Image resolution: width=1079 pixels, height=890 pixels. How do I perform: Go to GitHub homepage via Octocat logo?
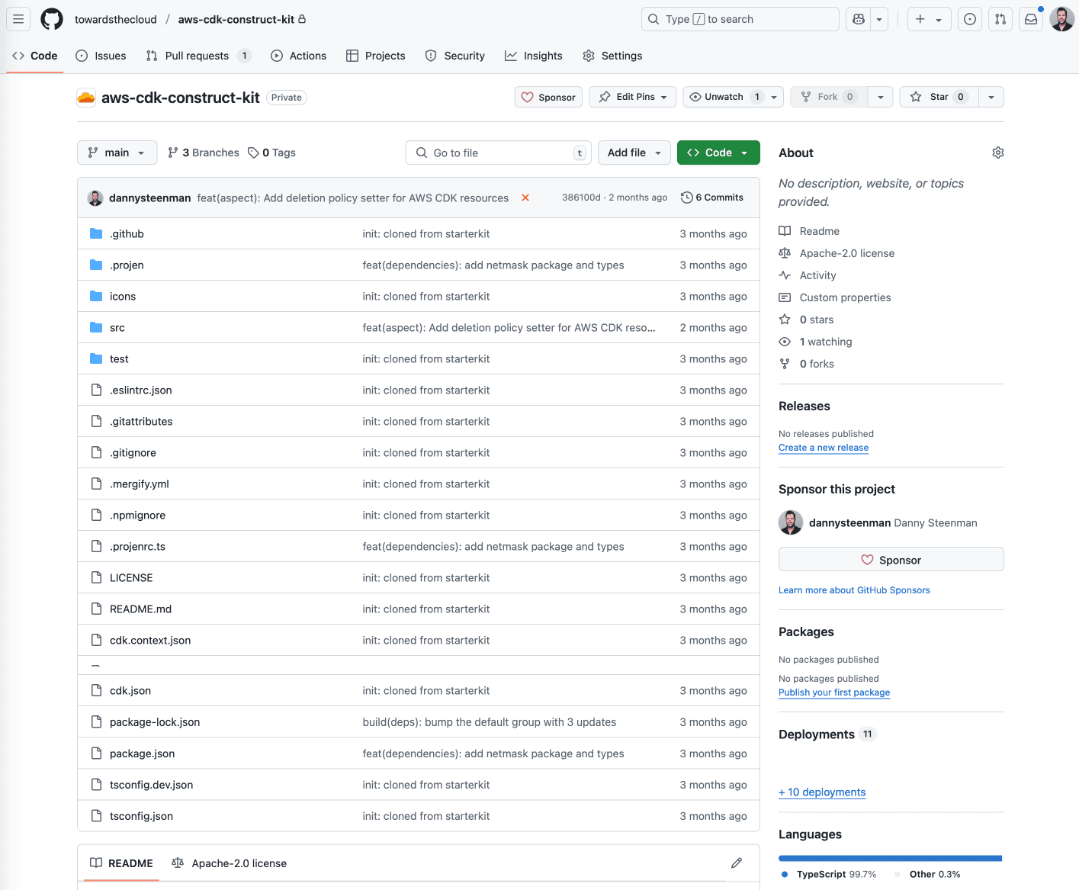(x=52, y=19)
